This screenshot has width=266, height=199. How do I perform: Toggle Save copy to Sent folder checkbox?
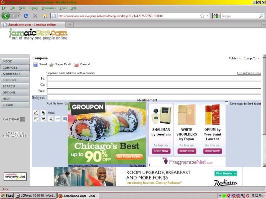coord(227,103)
